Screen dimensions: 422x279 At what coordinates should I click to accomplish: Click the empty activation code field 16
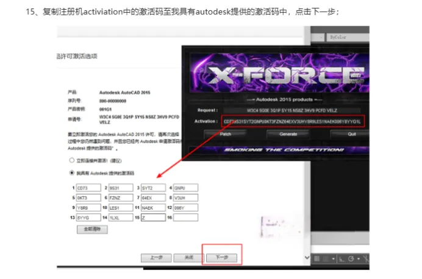click(186, 217)
